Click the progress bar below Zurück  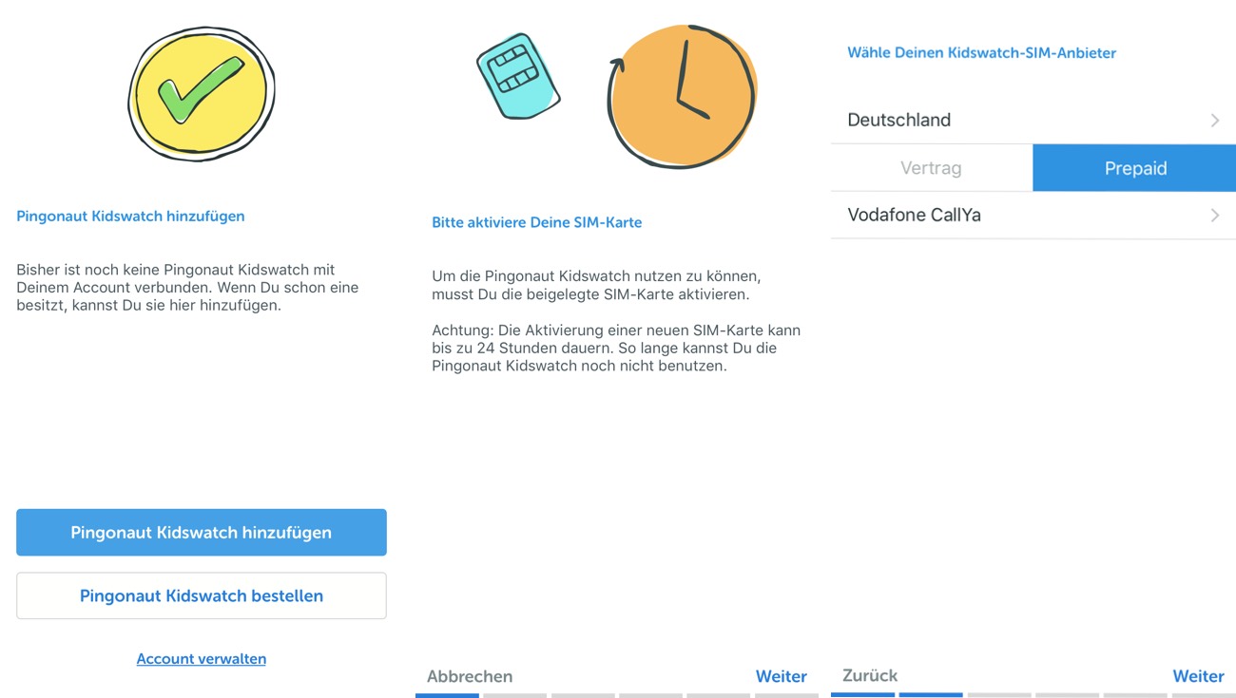tap(862, 695)
